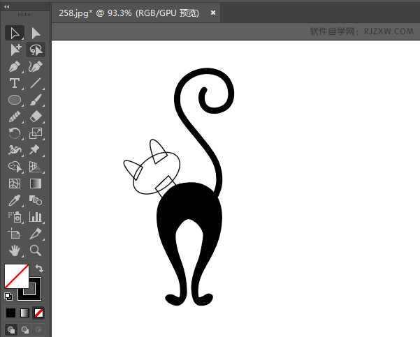
Task: Choose the Lasso tool
Action: click(36, 50)
